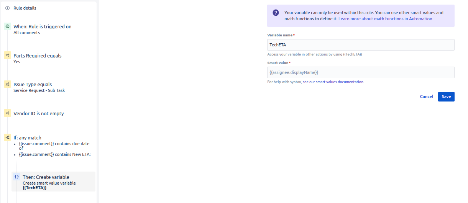
Task: Click the purple question mark help icon
Action: (276, 13)
